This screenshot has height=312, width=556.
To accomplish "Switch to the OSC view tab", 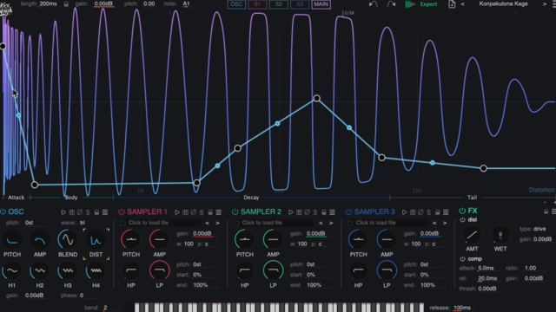I will [x=236, y=4].
